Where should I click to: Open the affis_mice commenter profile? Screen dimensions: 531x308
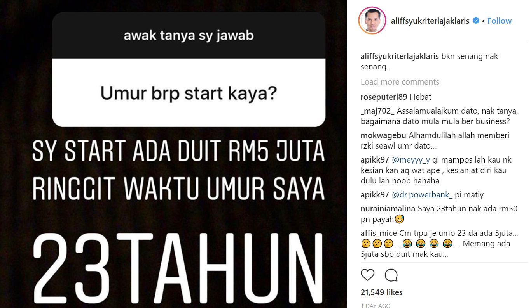coord(379,233)
